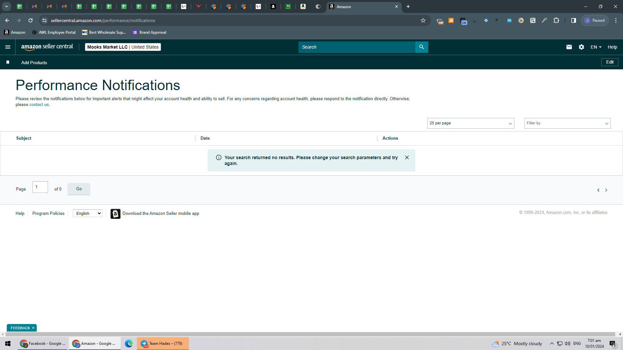This screenshot has height=350, width=623.
Task: Open Chrome three-dot menu
Action: tap(616, 20)
